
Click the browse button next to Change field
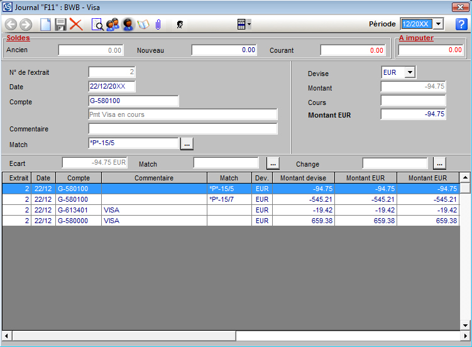[x=440, y=163]
